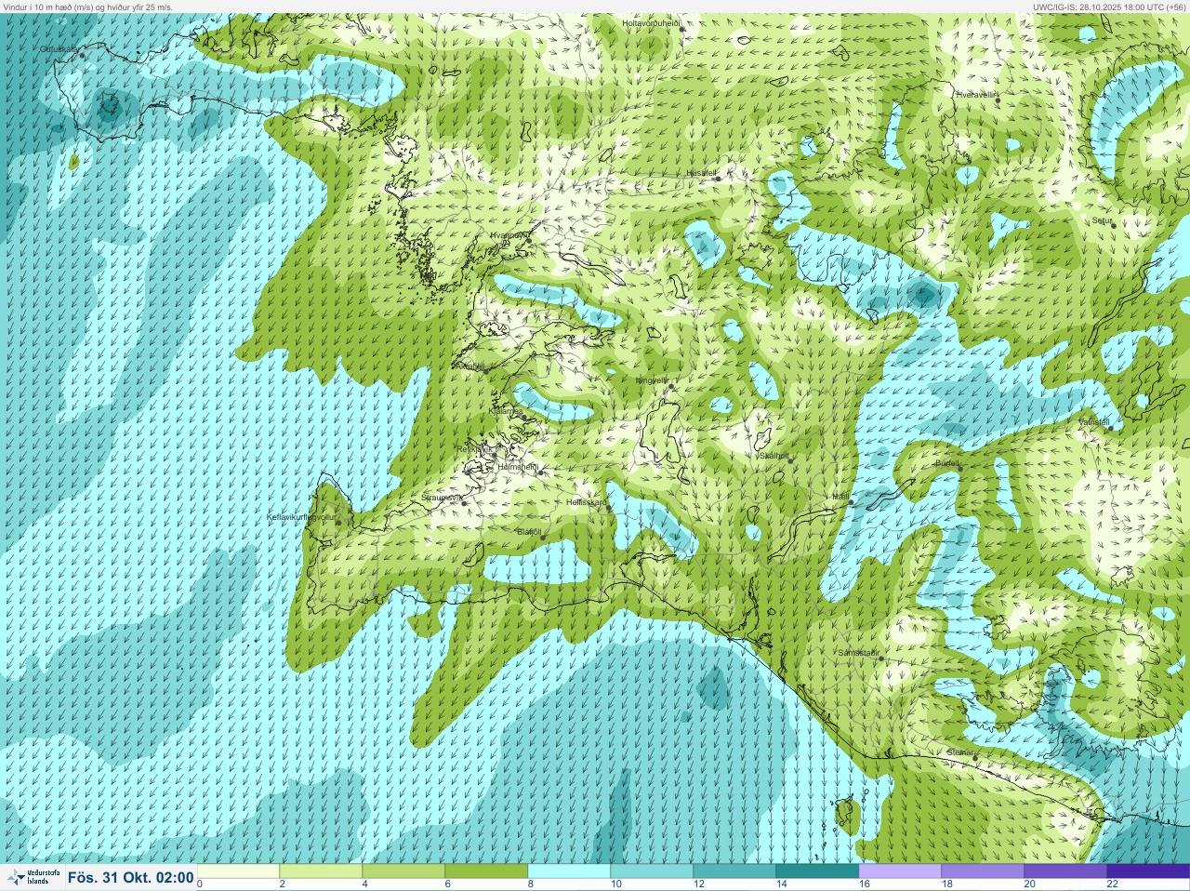Viewport: 1190px width, 891px height.
Task: Click the Hæll station label
Action: tap(840, 497)
